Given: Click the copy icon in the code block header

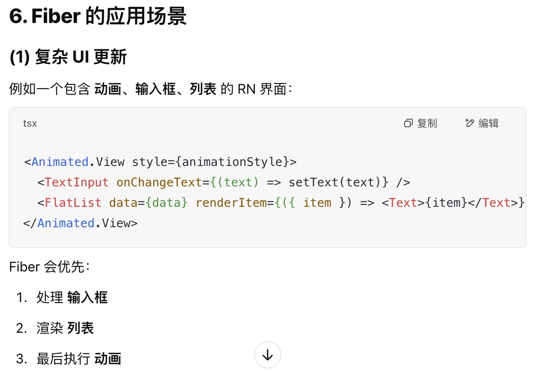Looking at the screenshot, I should [x=408, y=123].
